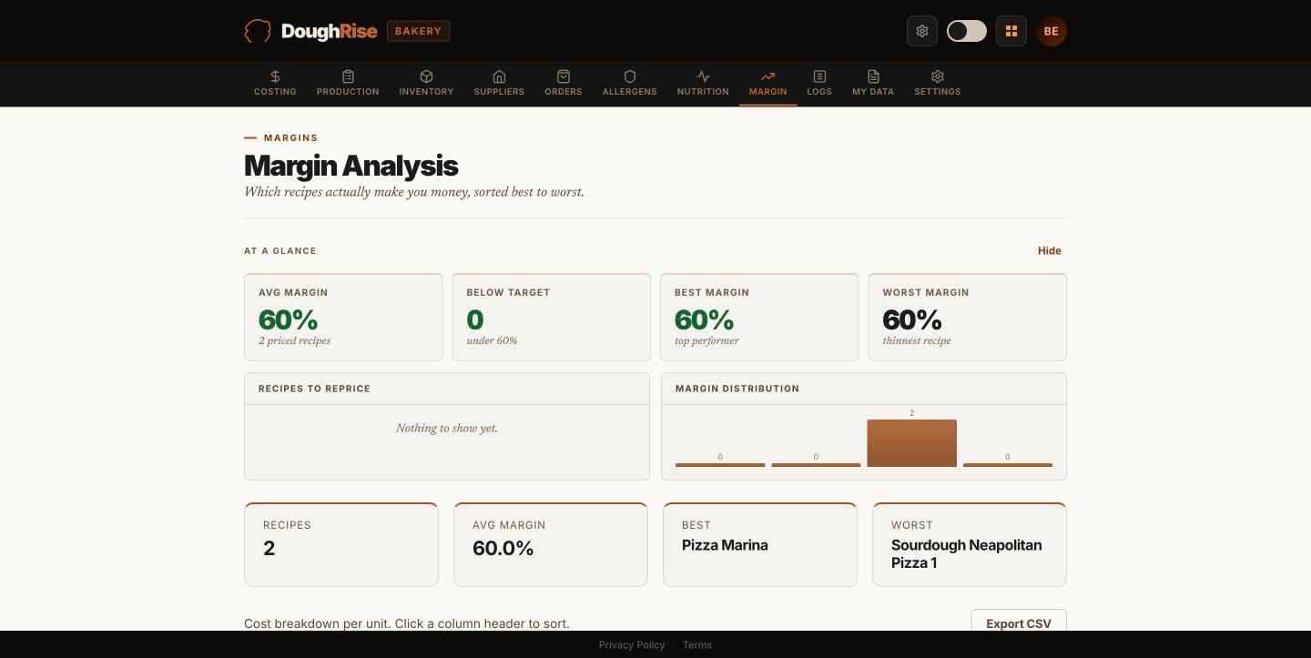Click the Production clipboard icon
This screenshot has height=658, width=1311.
348,76
